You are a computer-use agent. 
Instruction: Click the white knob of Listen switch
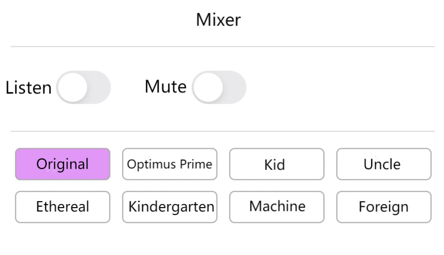click(x=73, y=87)
